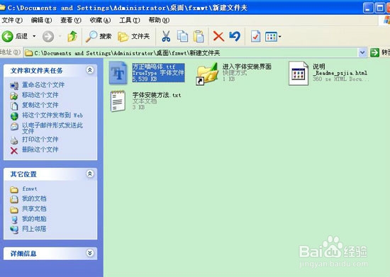This screenshot has height=277, width=390.
Task: Open the 文件(F) menu
Action: tap(12, 20)
